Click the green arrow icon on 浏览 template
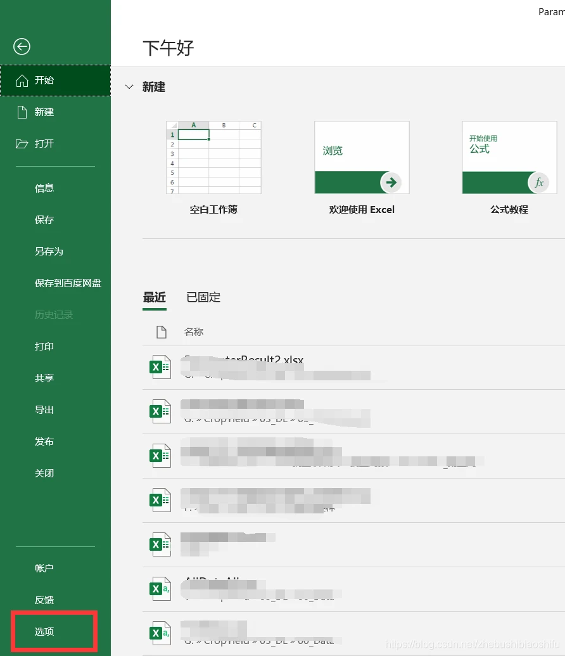Image resolution: width=565 pixels, height=656 pixels. tap(391, 183)
